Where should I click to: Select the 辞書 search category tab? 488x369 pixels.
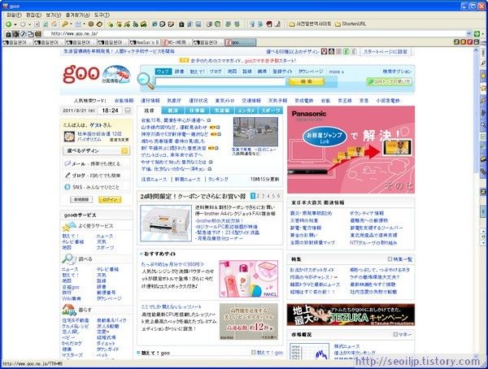tap(179, 72)
